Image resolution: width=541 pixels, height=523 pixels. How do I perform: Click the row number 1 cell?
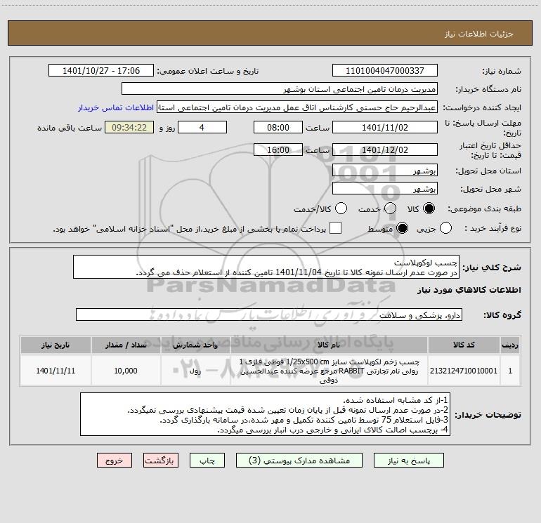(510, 371)
